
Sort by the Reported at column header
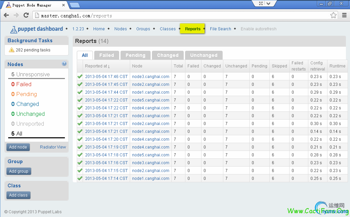[x=97, y=66]
